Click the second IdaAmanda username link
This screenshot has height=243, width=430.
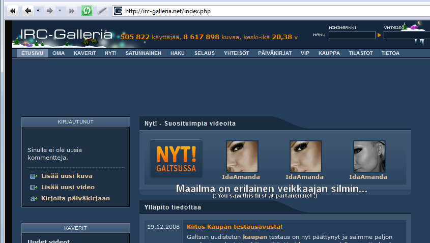(x=305, y=177)
